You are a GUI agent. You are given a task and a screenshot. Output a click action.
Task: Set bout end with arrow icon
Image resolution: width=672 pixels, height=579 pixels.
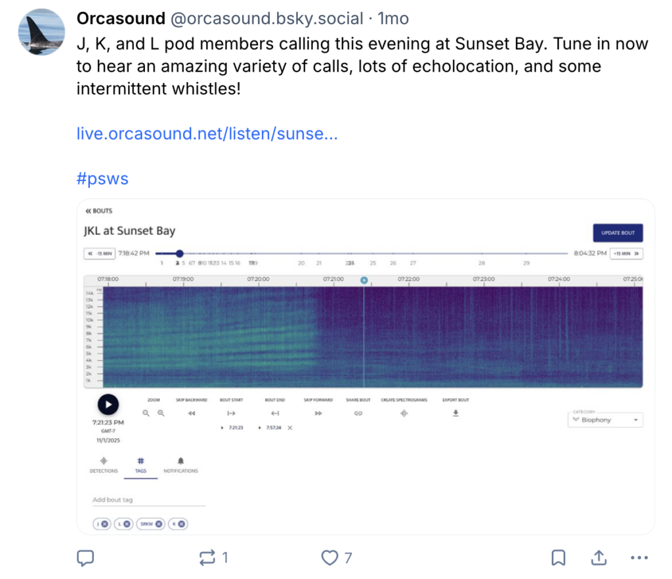pyautogui.click(x=275, y=413)
